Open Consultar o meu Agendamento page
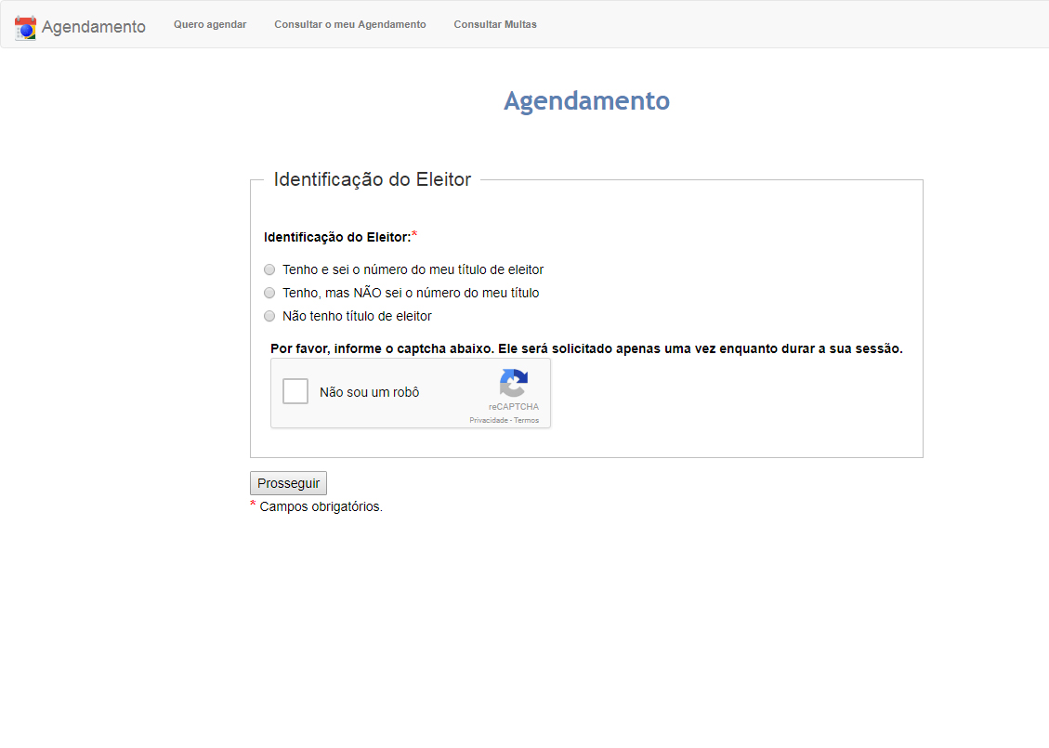The height and width of the screenshot is (748, 1049). (349, 24)
